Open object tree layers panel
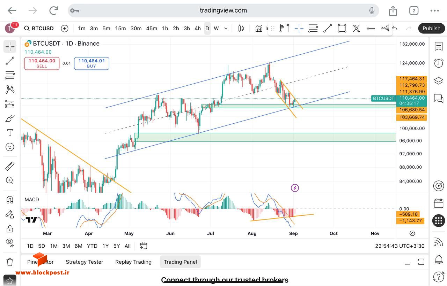The height and width of the screenshot is (286, 447). click(x=438, y=81)
